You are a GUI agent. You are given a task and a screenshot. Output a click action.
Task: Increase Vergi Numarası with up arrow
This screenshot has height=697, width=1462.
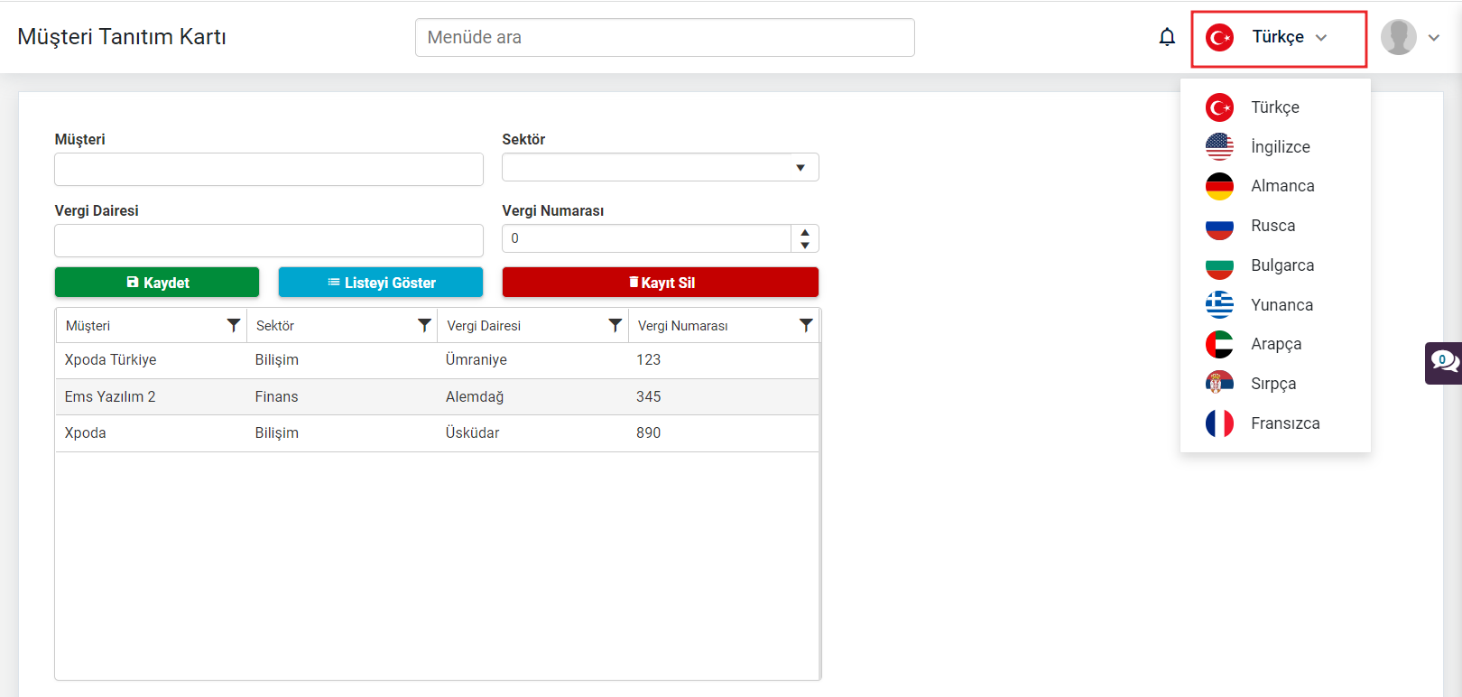[805, 232]
